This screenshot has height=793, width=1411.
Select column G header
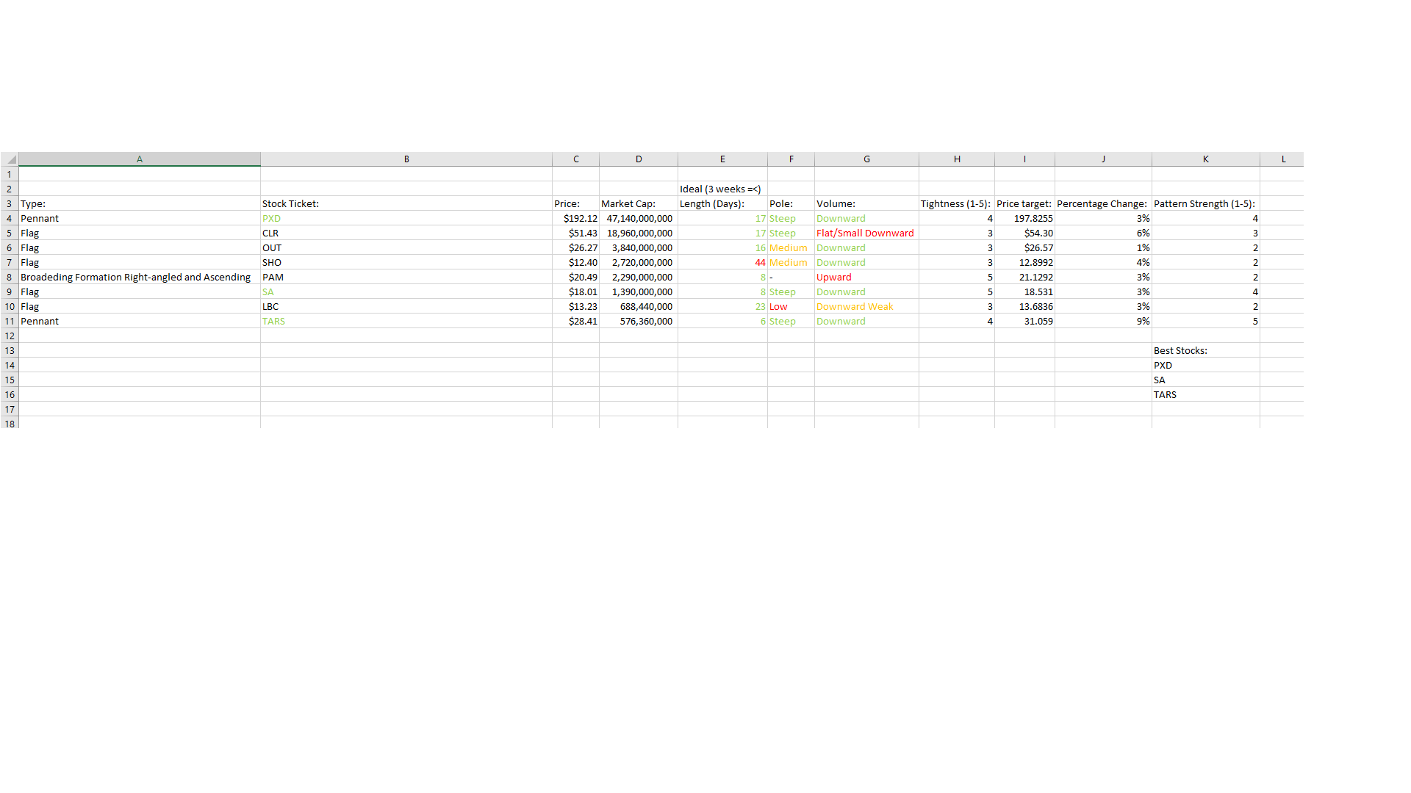point(866,159)
